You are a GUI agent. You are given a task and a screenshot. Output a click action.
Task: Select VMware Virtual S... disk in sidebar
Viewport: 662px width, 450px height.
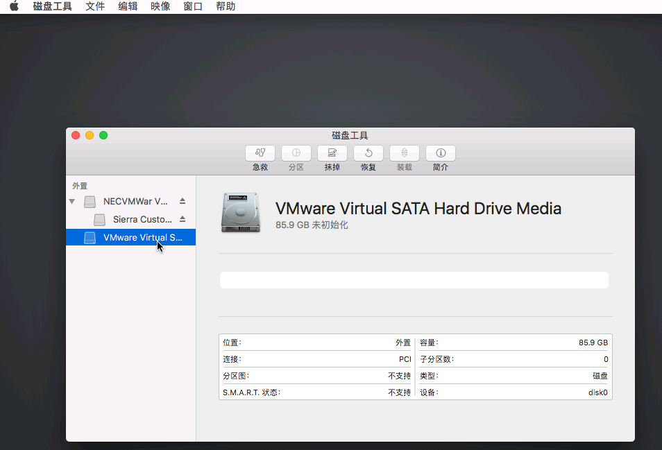[x=131, y=237]
